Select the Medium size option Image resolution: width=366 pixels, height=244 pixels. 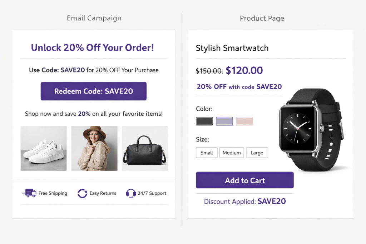pyautogui.click(x=232, y=153)
